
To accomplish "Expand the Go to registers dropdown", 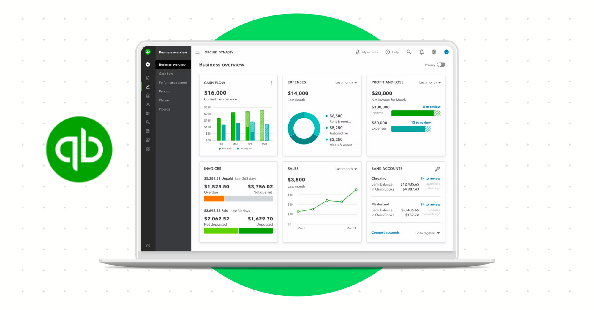I will point(427,233).
